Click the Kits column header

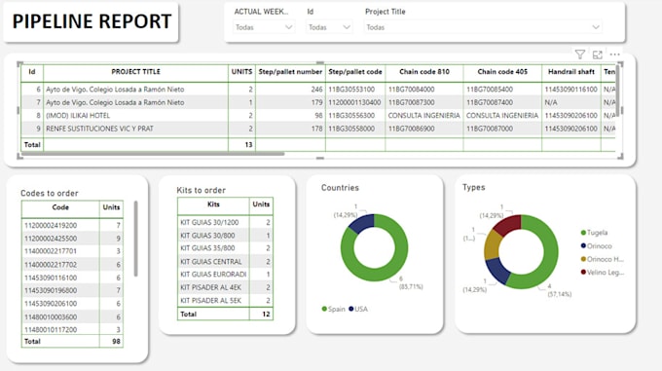[x=213, y=204]
